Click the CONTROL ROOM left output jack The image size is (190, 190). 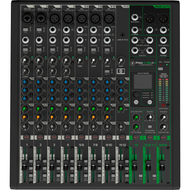coord(135,40)
